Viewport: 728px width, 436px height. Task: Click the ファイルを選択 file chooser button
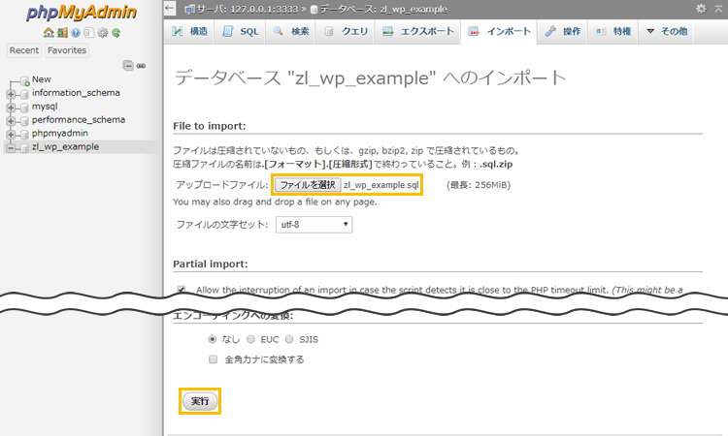[x=307, y=185]
